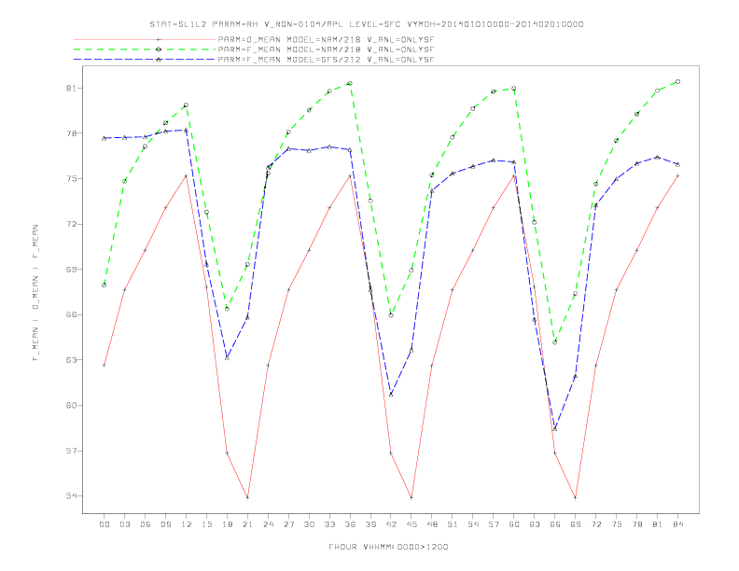Click green NAM circle data point at hour 36
Image resolution: width=739 pixels, height=571 pixels.
pyautogui.click(x=350, y=83)
